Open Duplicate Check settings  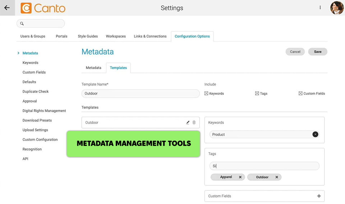(36, 92)
